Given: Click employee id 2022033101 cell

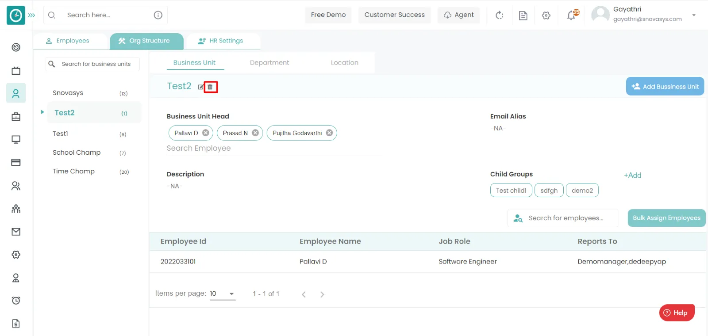Looking at the screenshot, I should [x=178, y=262].
